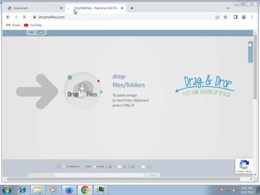Viewport: 260px width, 195px height.
Task: Show hidden system tray icons
Action: pos(216,190)
